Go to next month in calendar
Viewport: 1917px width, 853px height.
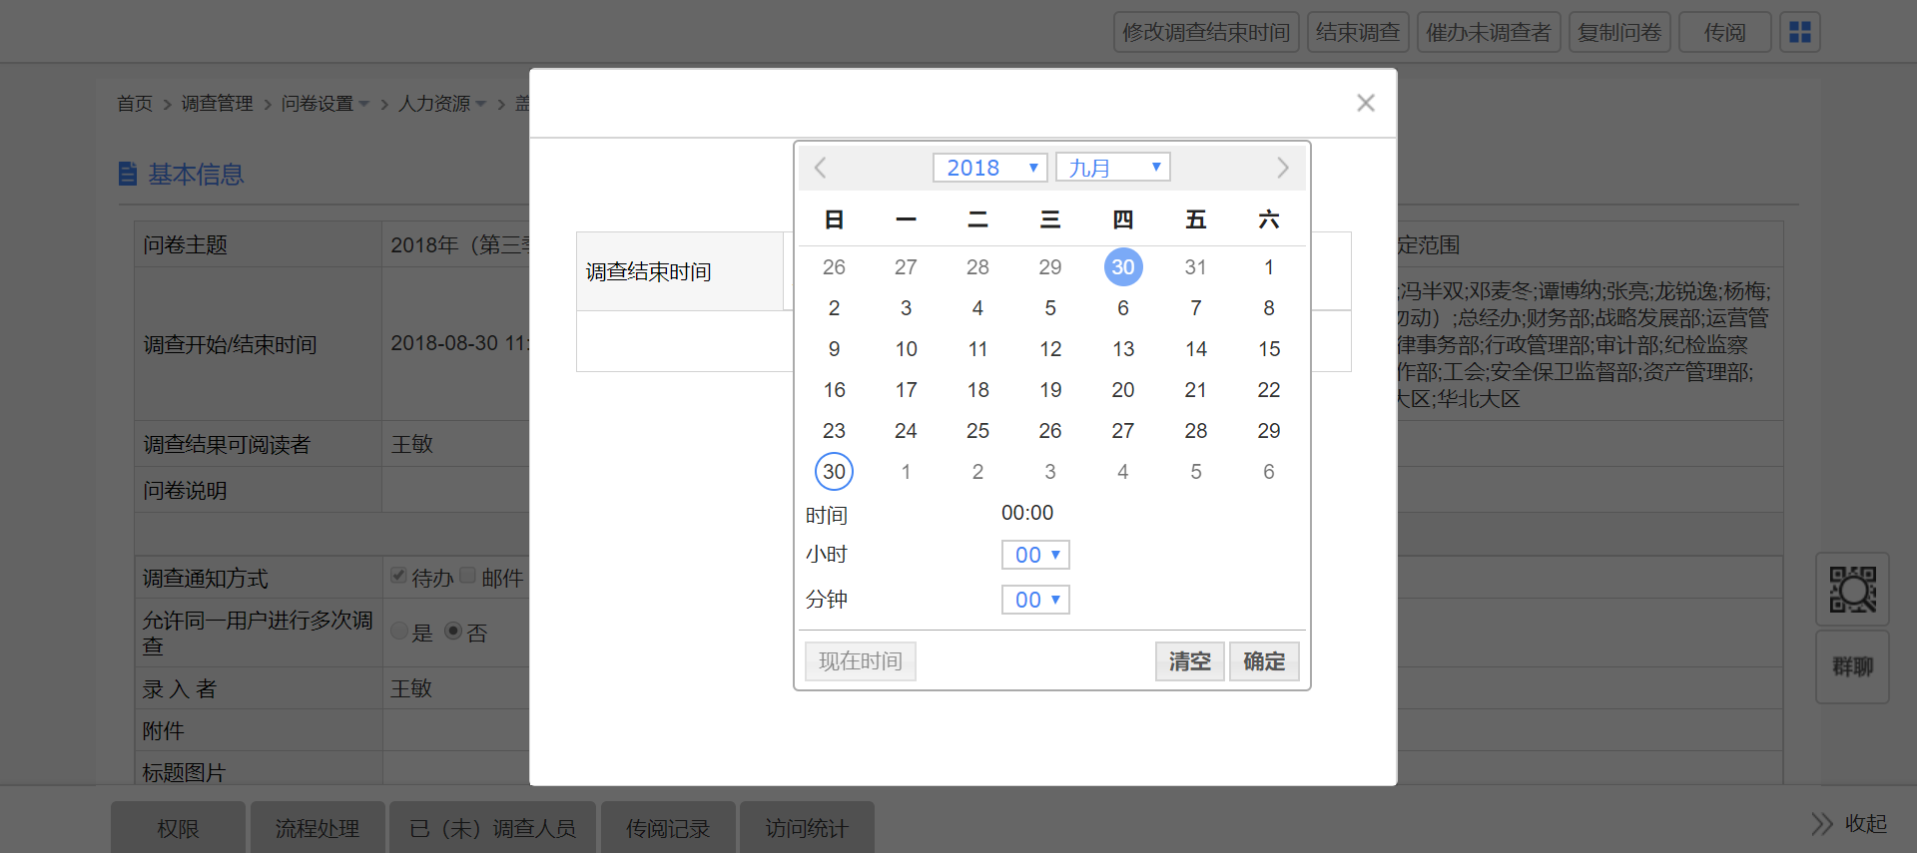1283,168
